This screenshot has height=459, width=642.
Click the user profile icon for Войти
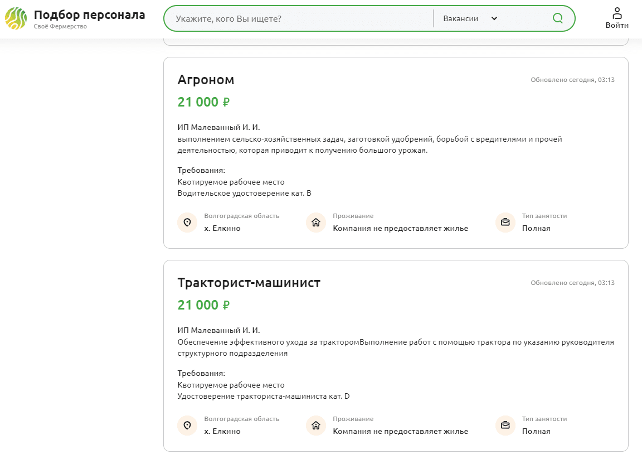617,13
